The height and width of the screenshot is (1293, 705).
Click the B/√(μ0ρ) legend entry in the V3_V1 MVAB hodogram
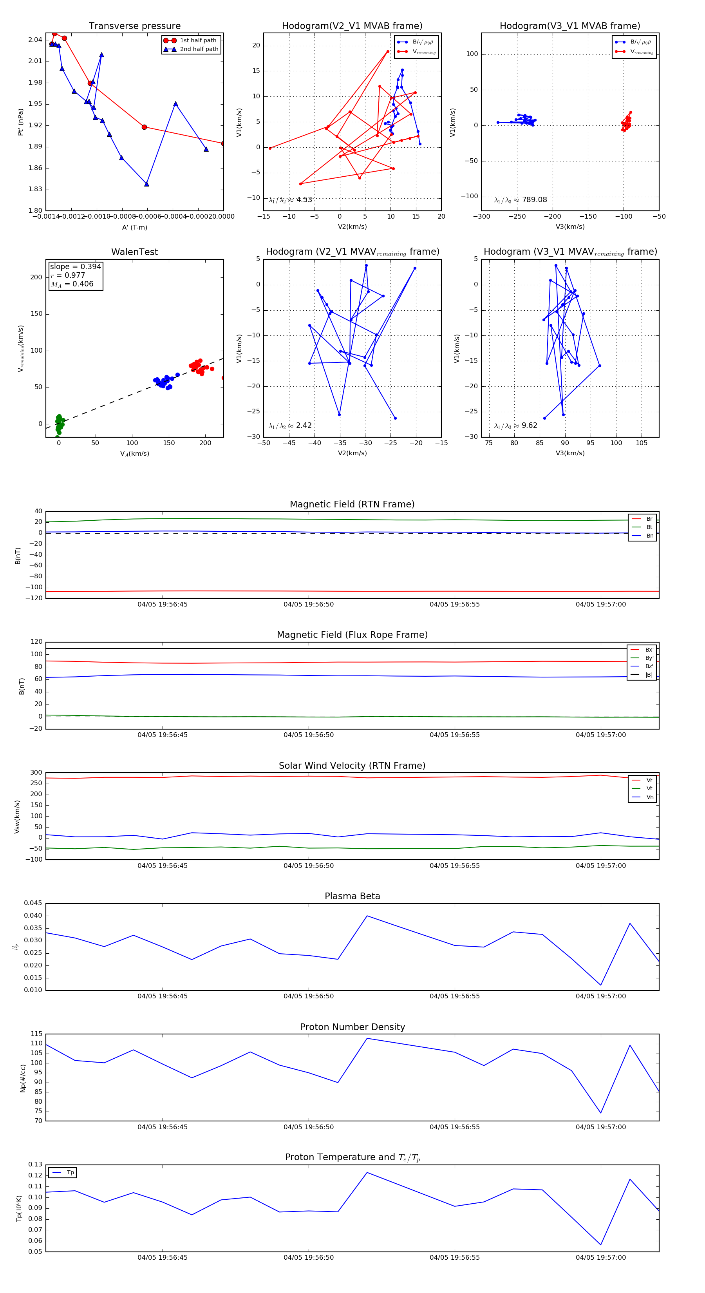tap(634, 42)
